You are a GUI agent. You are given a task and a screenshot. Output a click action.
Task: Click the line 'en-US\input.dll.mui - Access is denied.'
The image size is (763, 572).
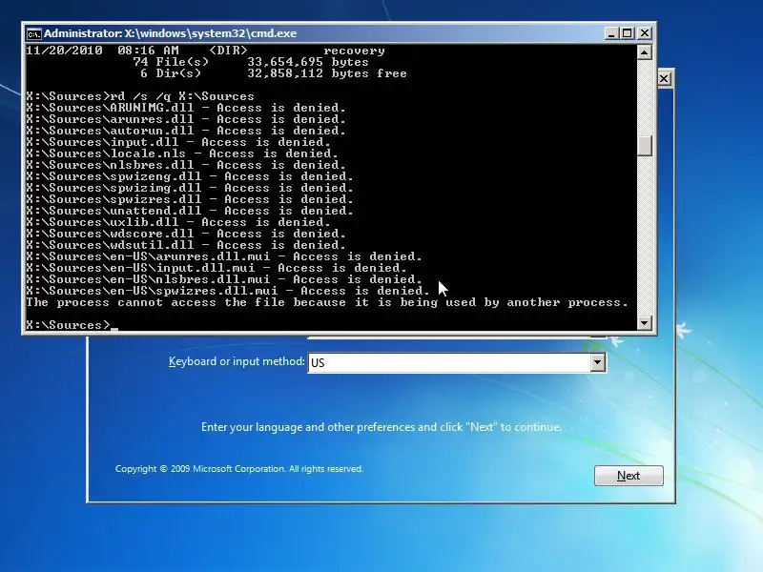[217, 268]
